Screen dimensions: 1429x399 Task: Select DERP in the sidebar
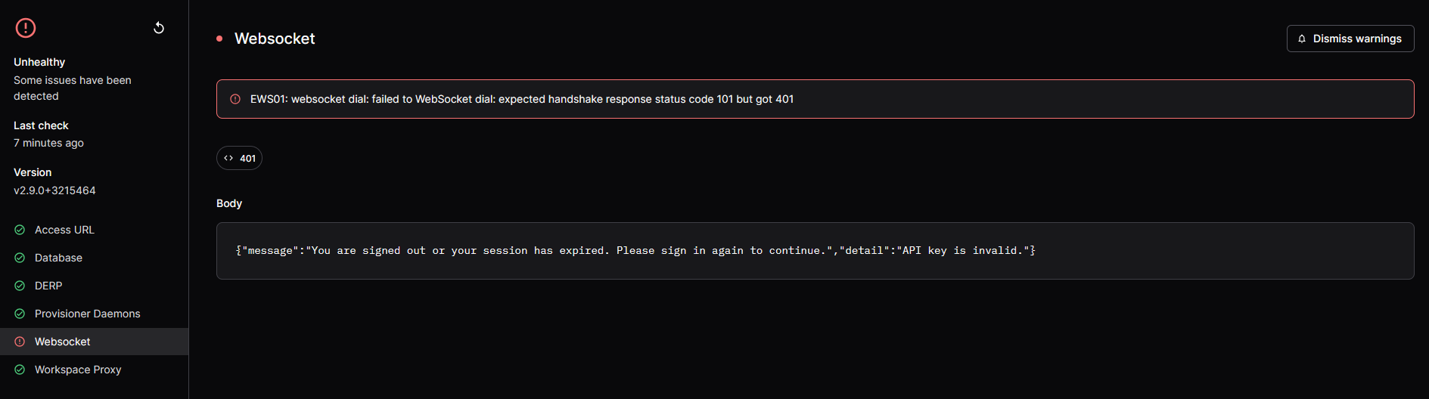(94, 286)
